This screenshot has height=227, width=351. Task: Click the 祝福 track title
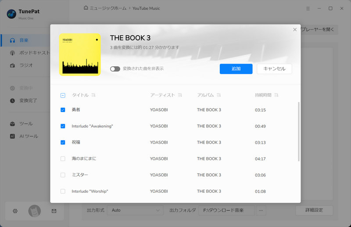pos(76,142)
